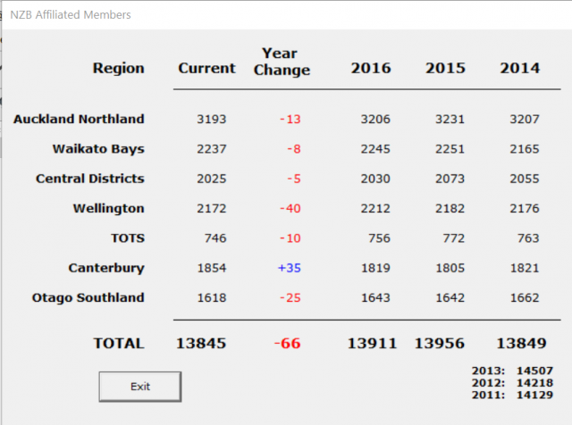Click the total current value 13845
This screenshot has width=572, height=425.
[x=201, y=344]
